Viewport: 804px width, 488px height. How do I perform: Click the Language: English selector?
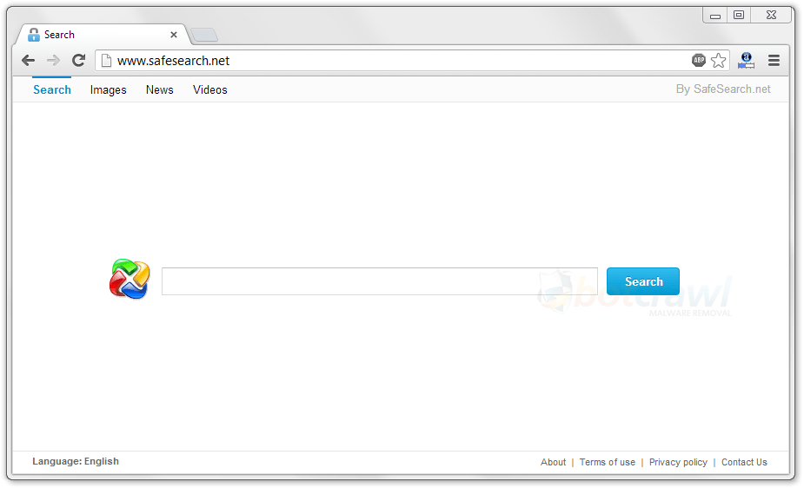click(x=76, y=461)
